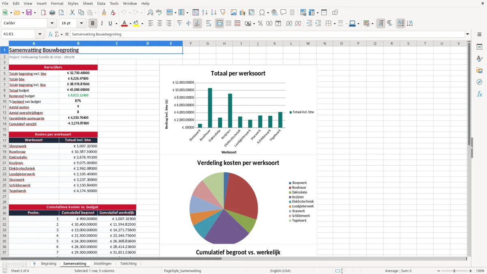Toggle Left-To-Right text direction
The width and height of the screenshot is (487, 274).
[x=380, y=24]
